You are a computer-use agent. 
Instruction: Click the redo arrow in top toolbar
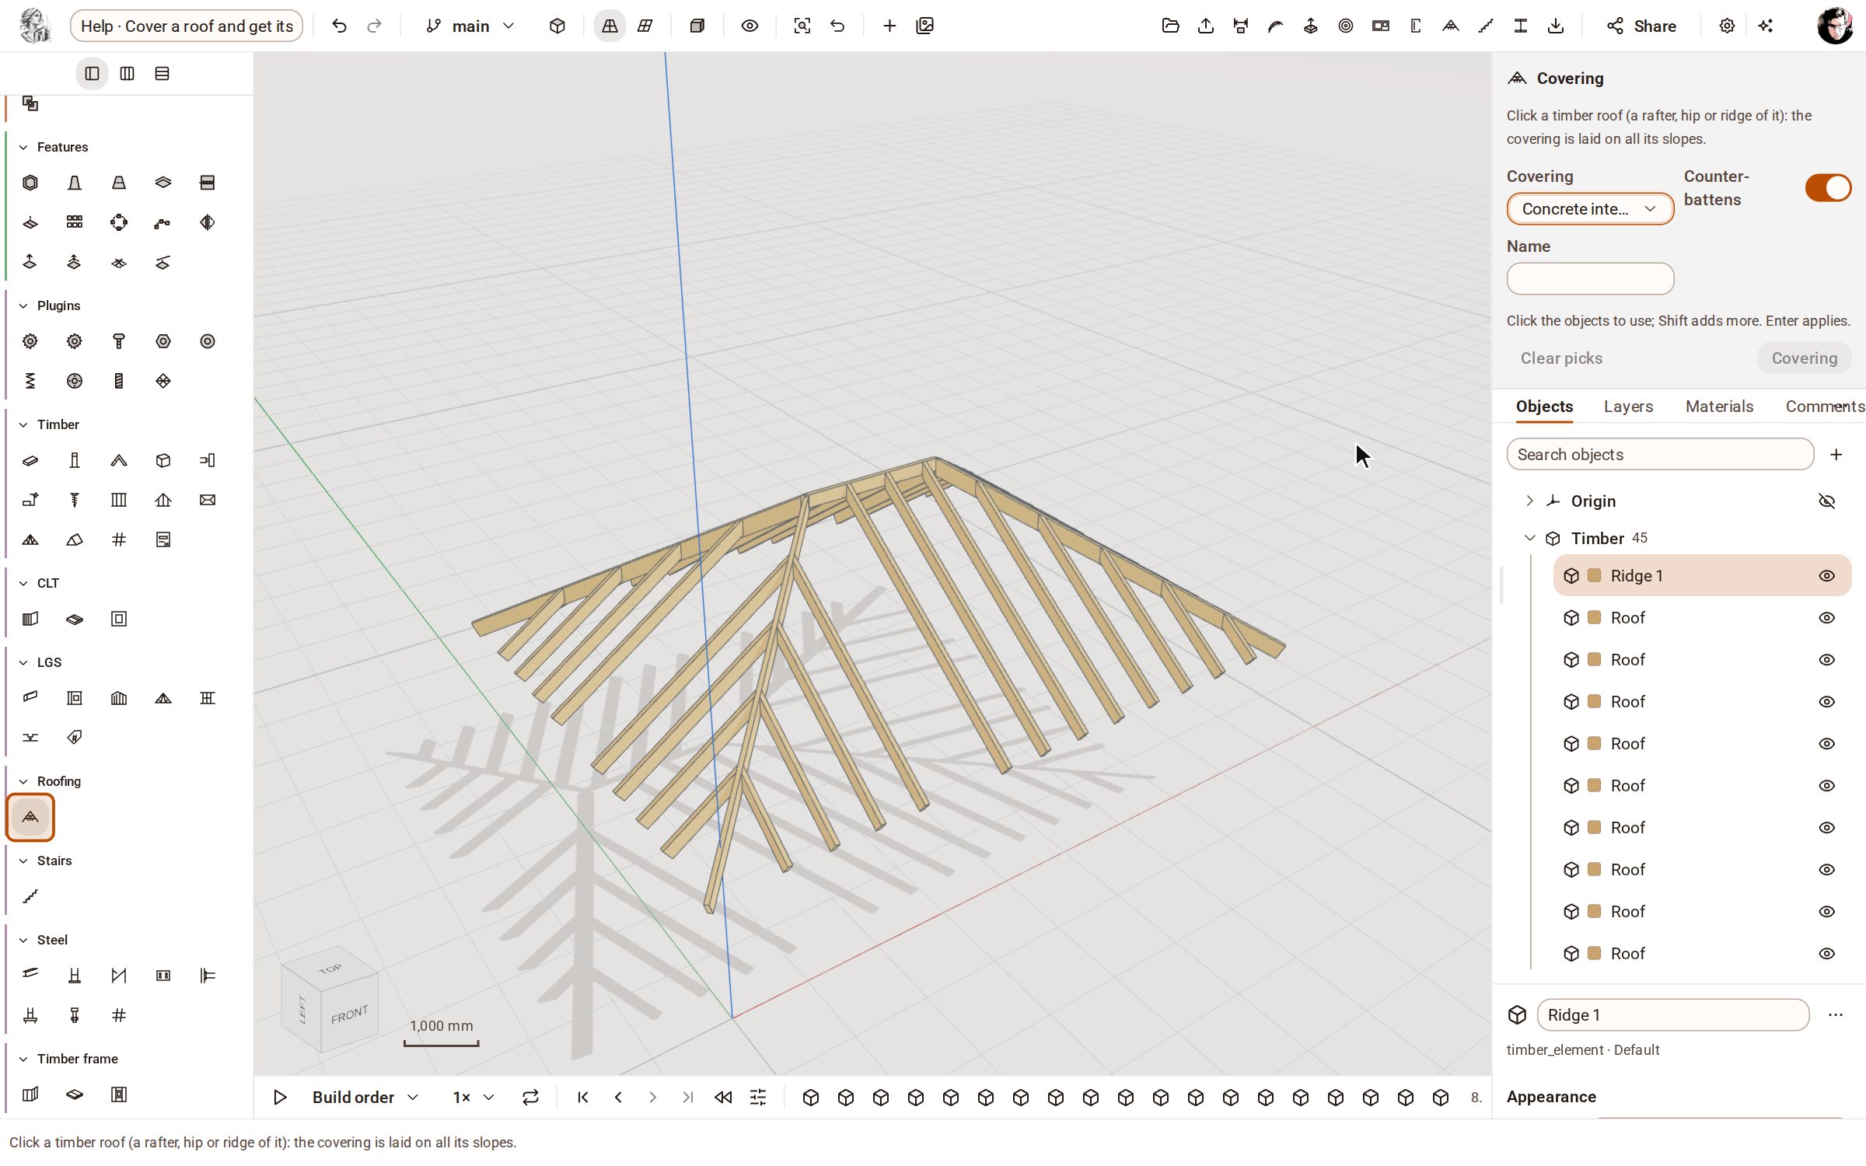[x=375, y=26]
